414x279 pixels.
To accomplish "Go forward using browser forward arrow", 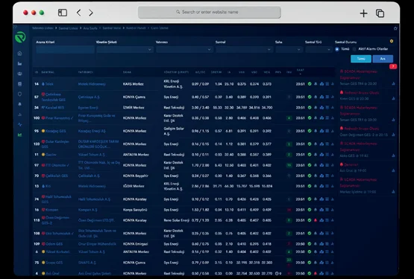I will coord(91,13).
